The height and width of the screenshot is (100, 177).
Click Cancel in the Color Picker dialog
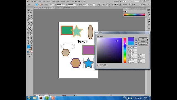click(143, 41)
